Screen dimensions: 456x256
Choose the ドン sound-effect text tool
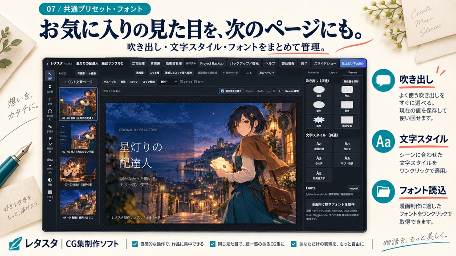[x=50, y=144]
